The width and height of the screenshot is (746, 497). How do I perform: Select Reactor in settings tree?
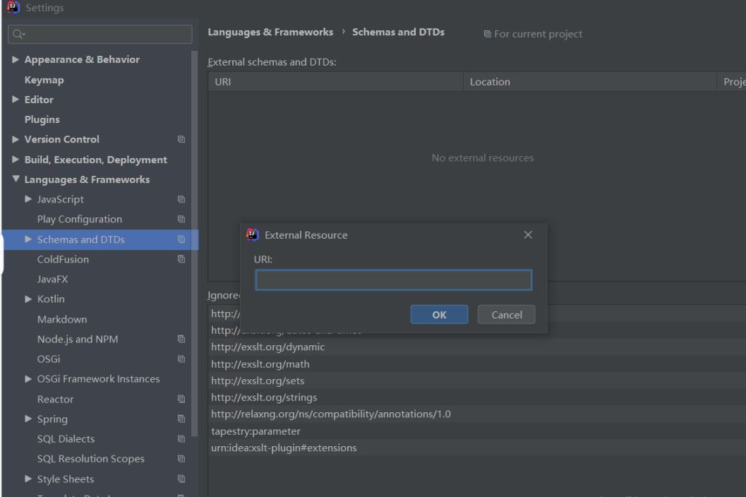click(x=56, y=400)
